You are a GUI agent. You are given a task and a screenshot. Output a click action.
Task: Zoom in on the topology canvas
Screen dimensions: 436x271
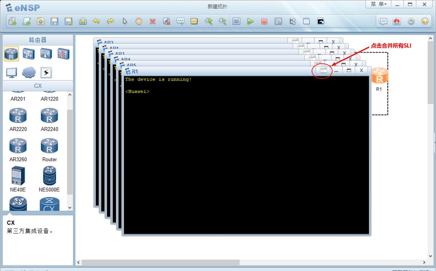pos(209,21)
